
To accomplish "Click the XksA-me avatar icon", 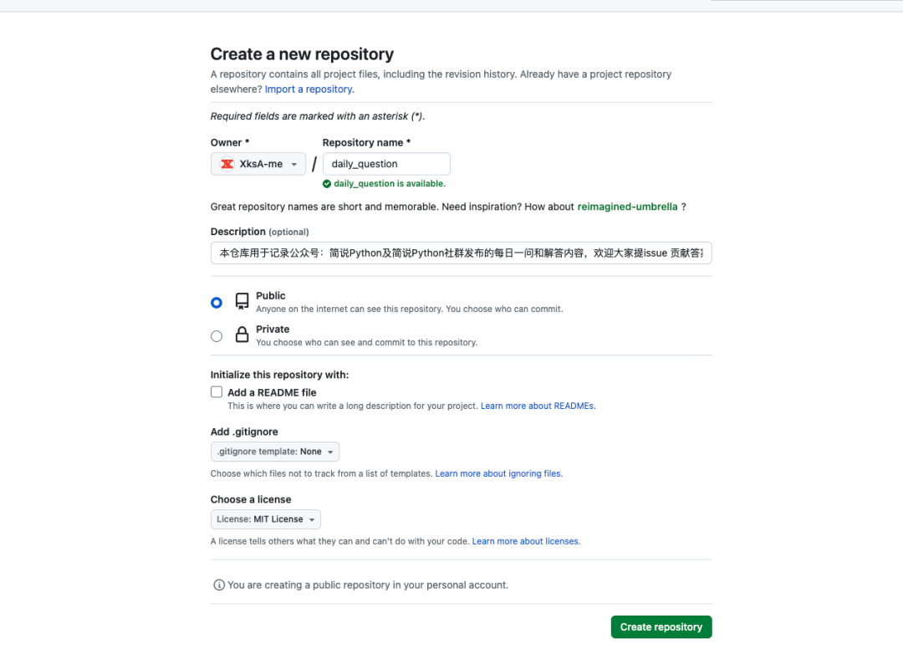I will [x=227, y=164].
